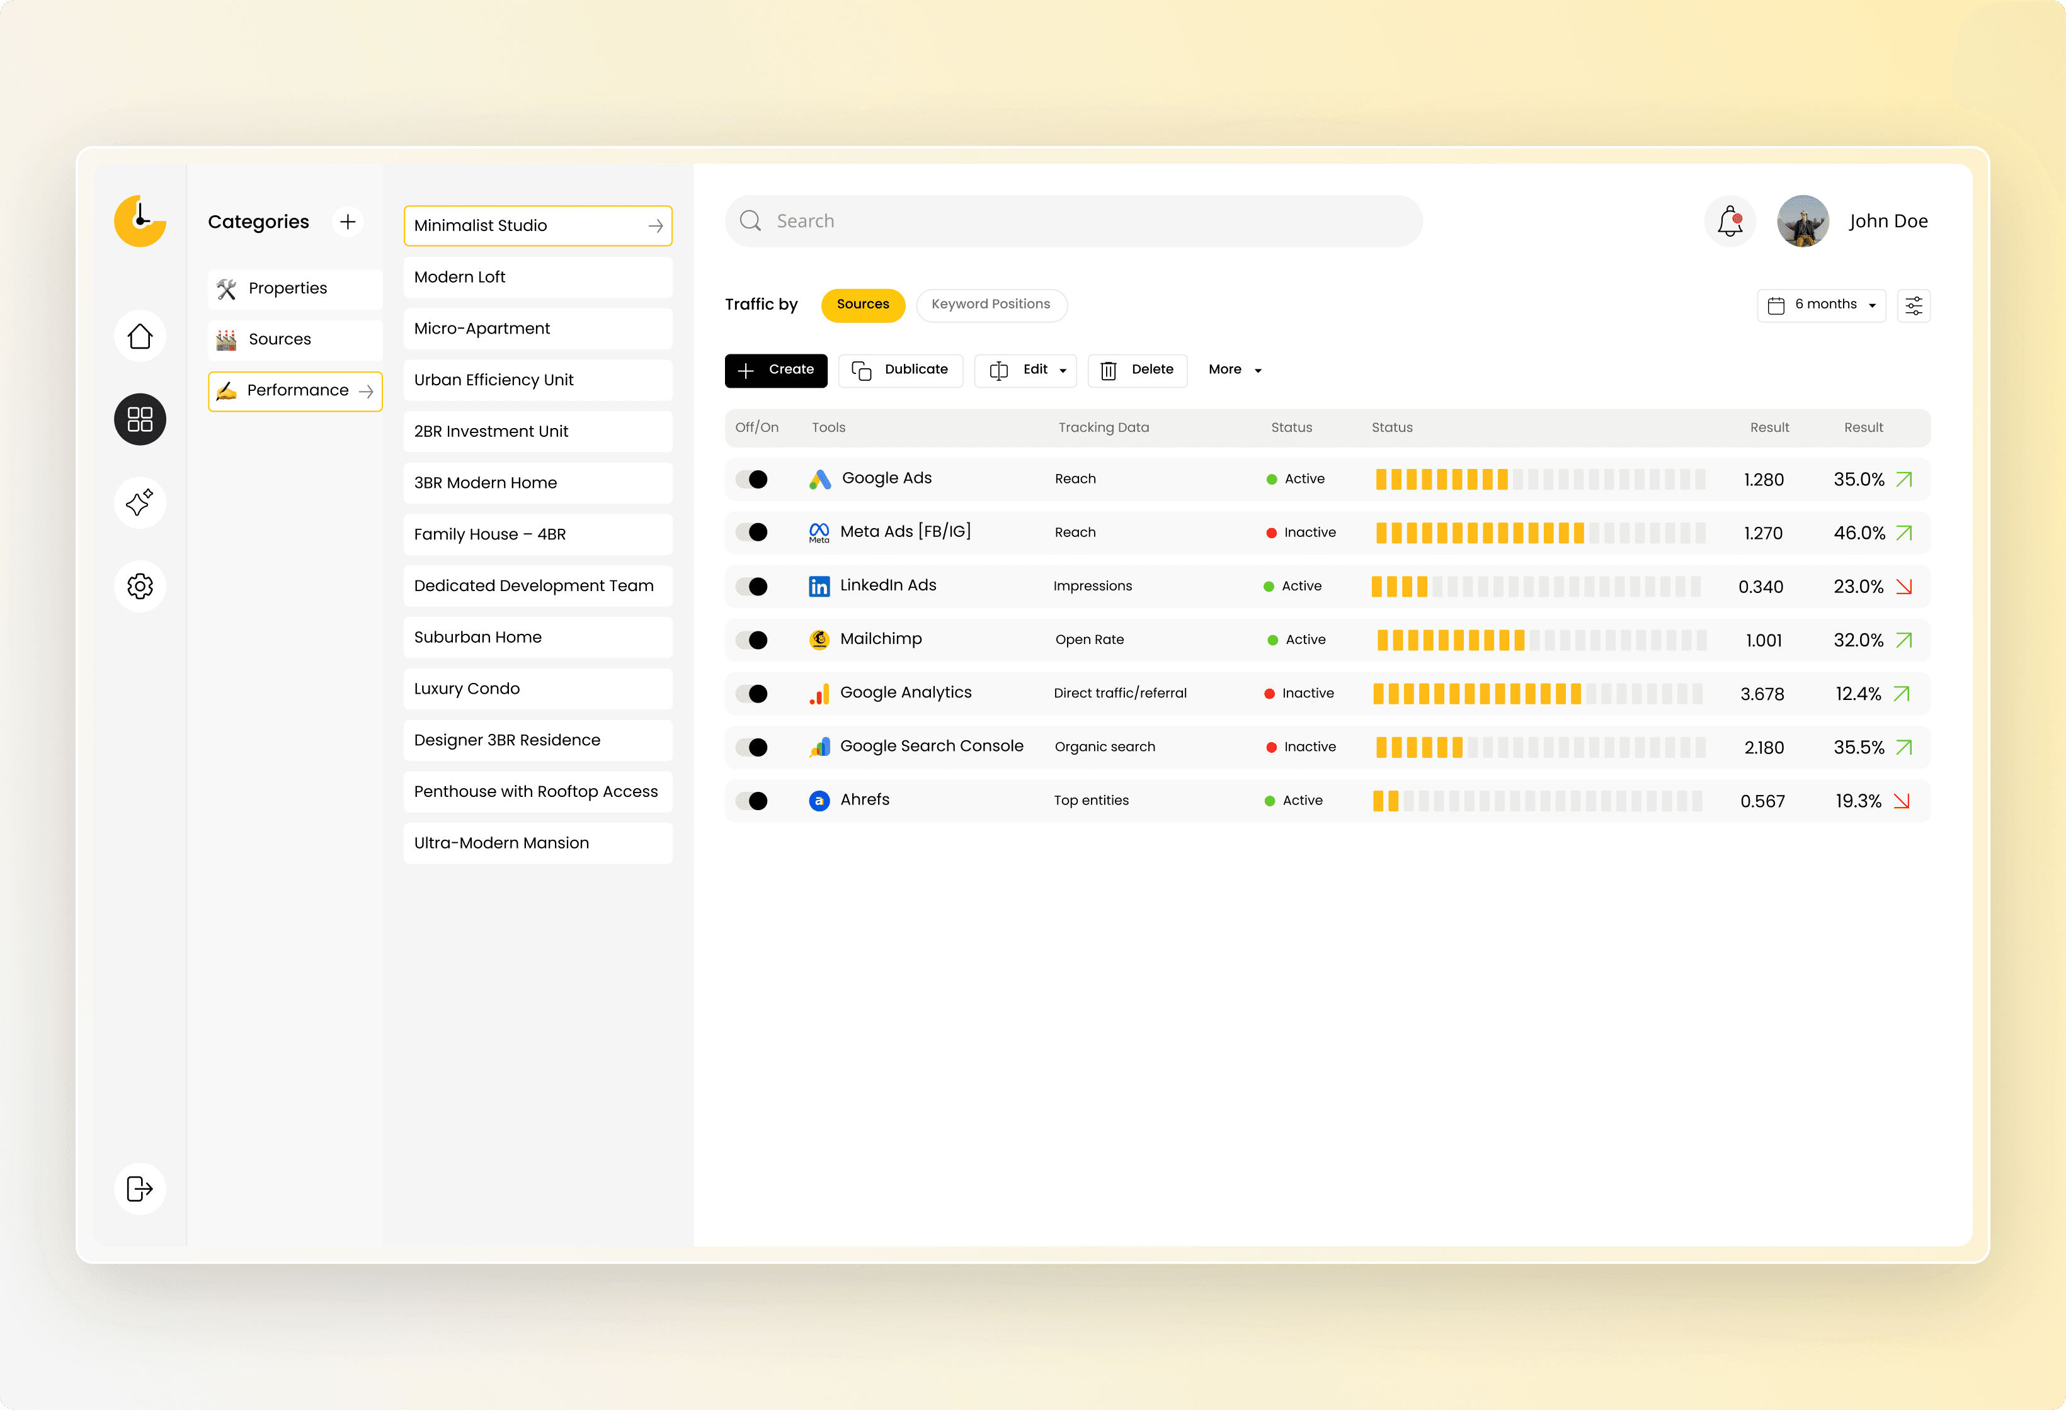Screen dimensions: 2066x1410
Task: Open the notifications bell
Action: 1730,221
